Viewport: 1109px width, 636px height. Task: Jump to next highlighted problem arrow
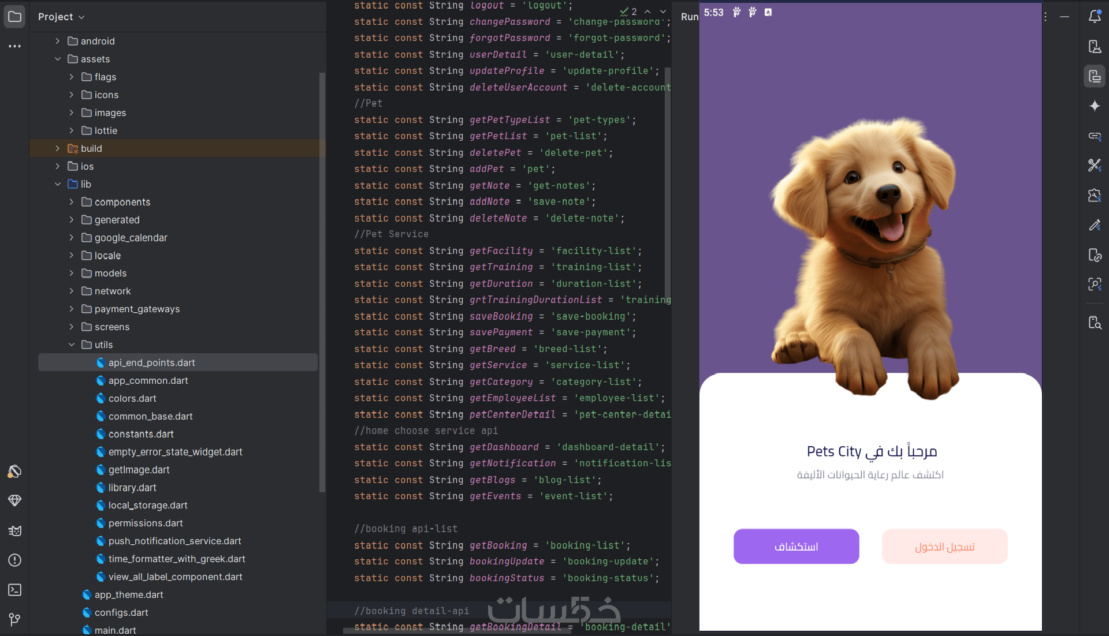[663, 12]
